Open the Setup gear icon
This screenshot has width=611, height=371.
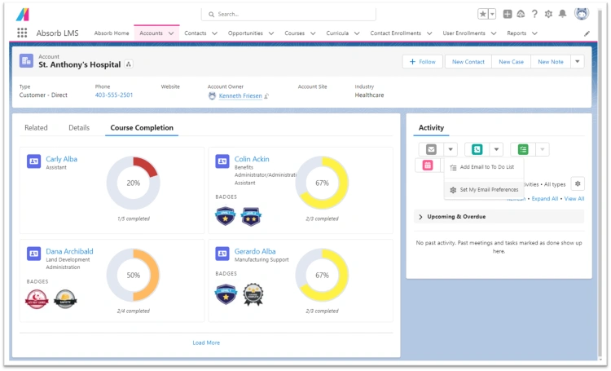click(x=548, y=14)
